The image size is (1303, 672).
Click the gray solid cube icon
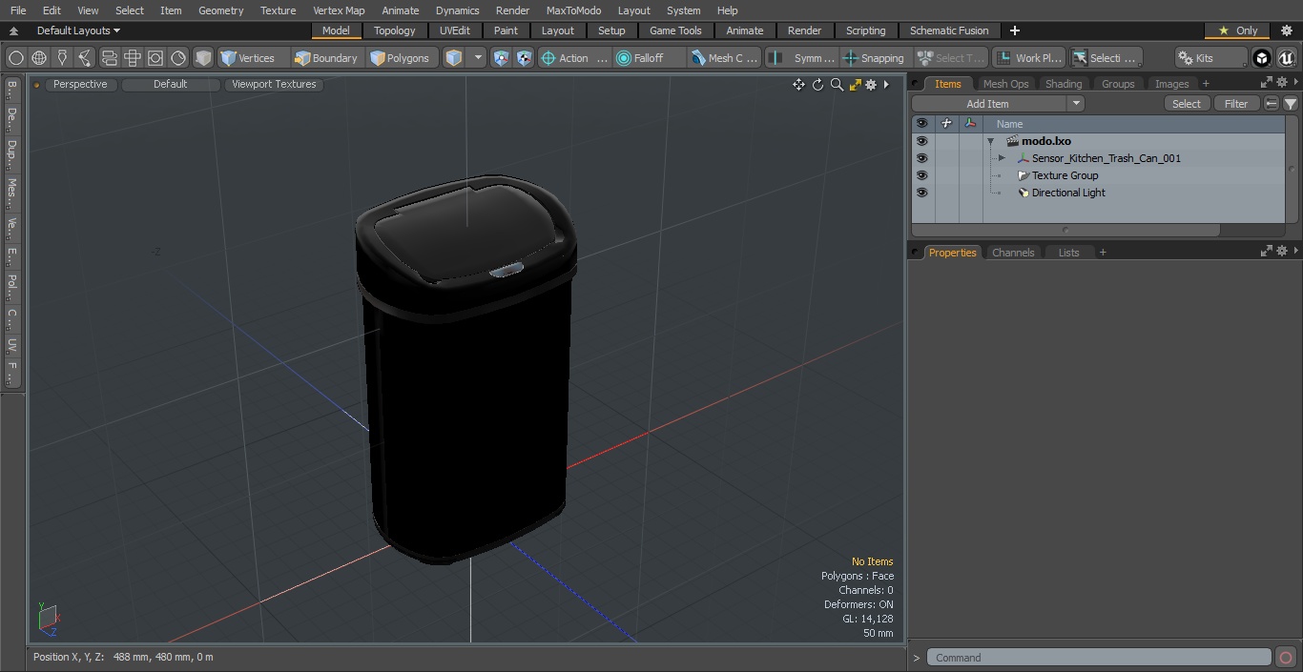point(203,58)
